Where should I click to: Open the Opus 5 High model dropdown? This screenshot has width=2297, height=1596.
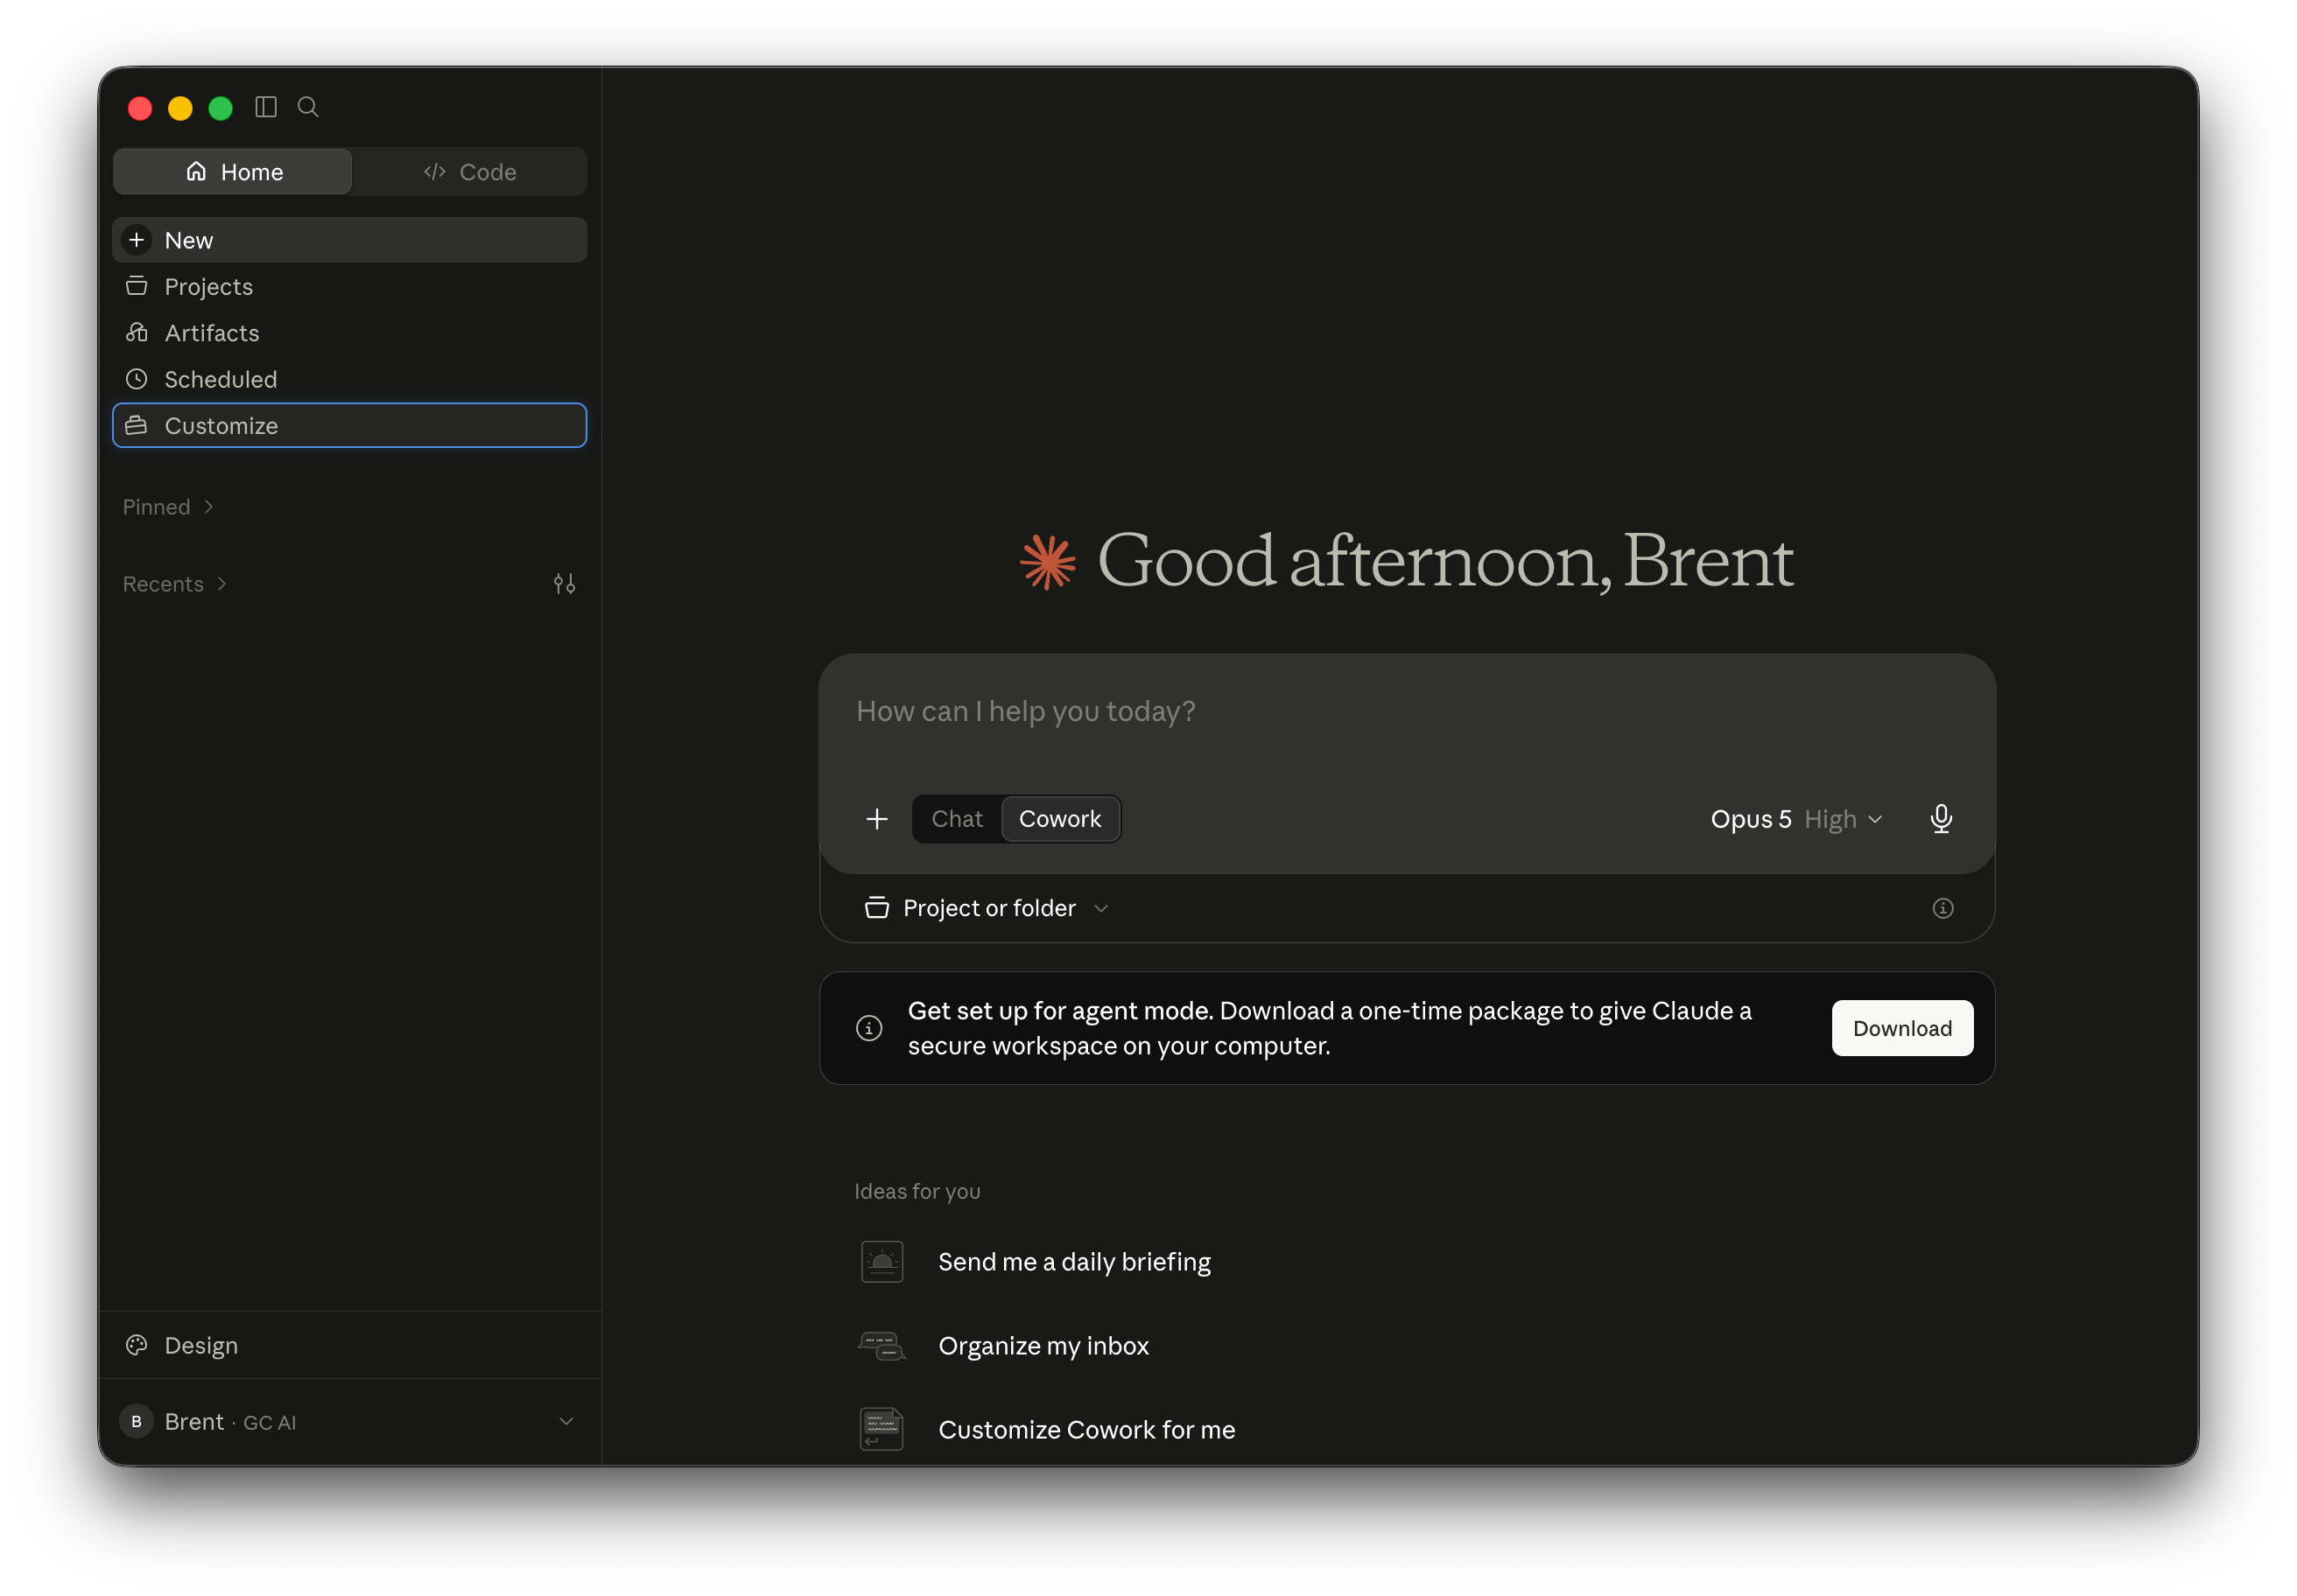click(1795, 819)
